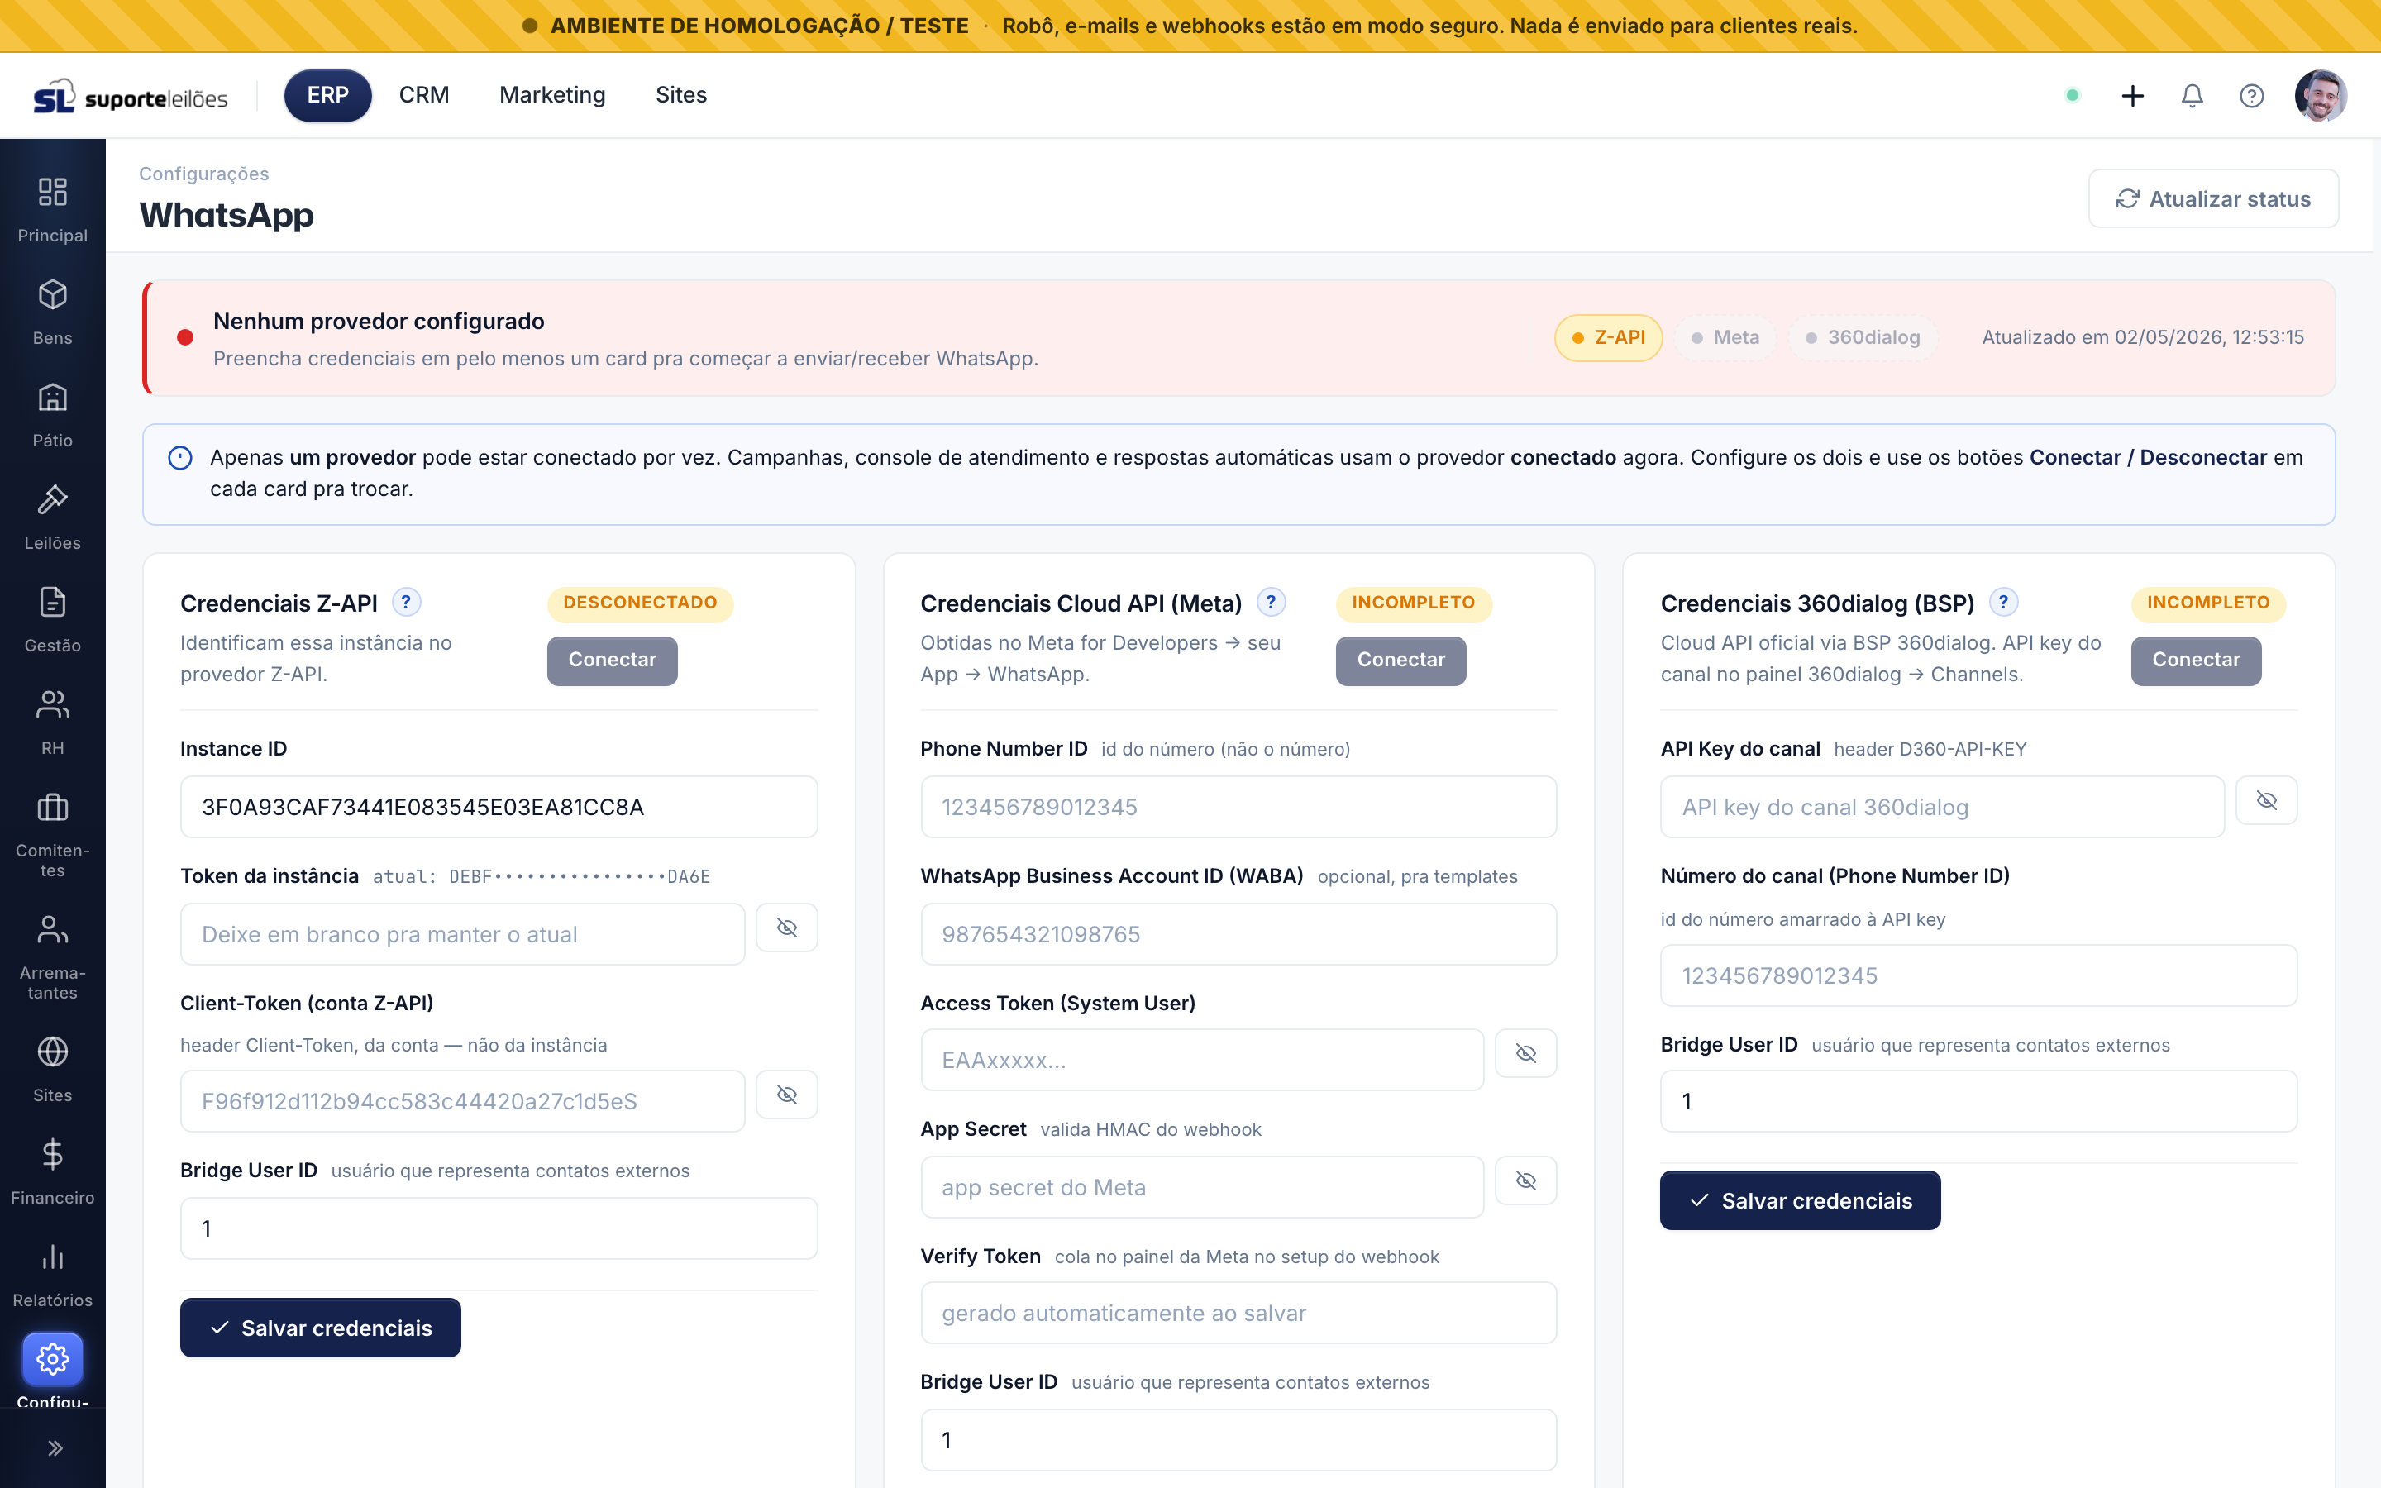Open the help circle icon in top bar

tap(2251, 95)
